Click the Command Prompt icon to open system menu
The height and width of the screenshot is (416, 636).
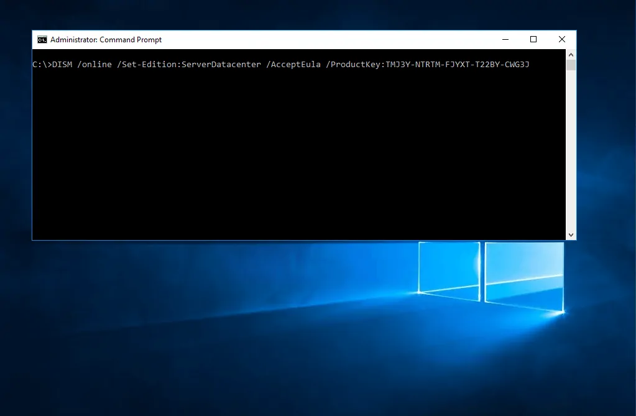(x=42, y=39)
